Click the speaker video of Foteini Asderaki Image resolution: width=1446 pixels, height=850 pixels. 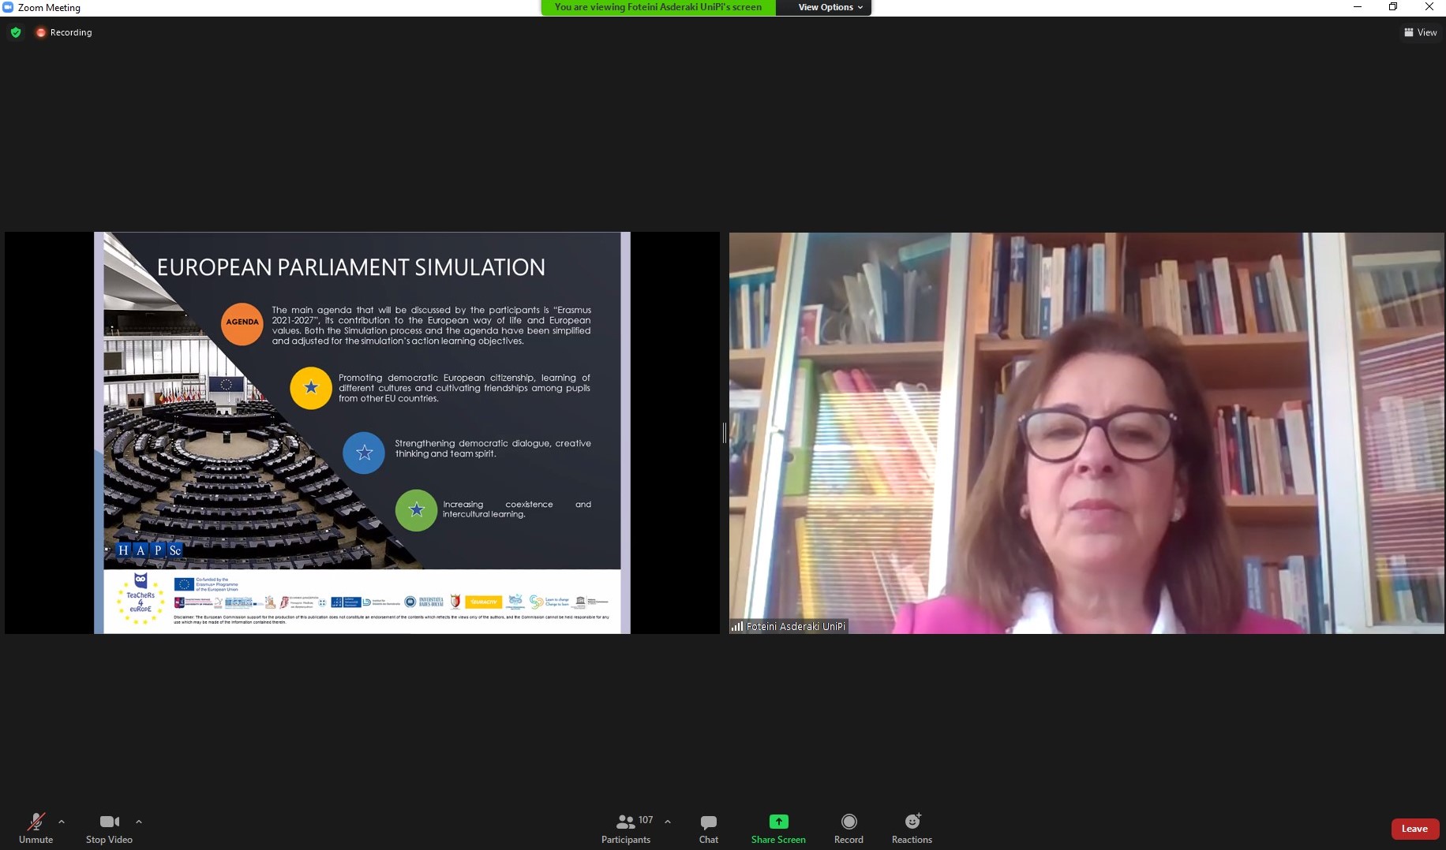tap(1087, 433)
